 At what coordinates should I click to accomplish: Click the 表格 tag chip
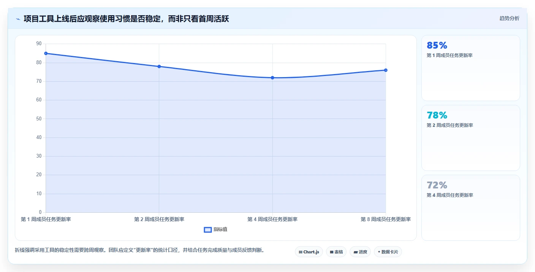(x=336, y=252)
